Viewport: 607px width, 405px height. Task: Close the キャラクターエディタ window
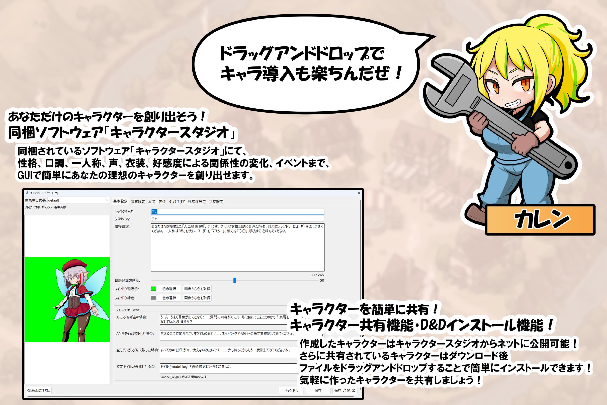(359, 193)
